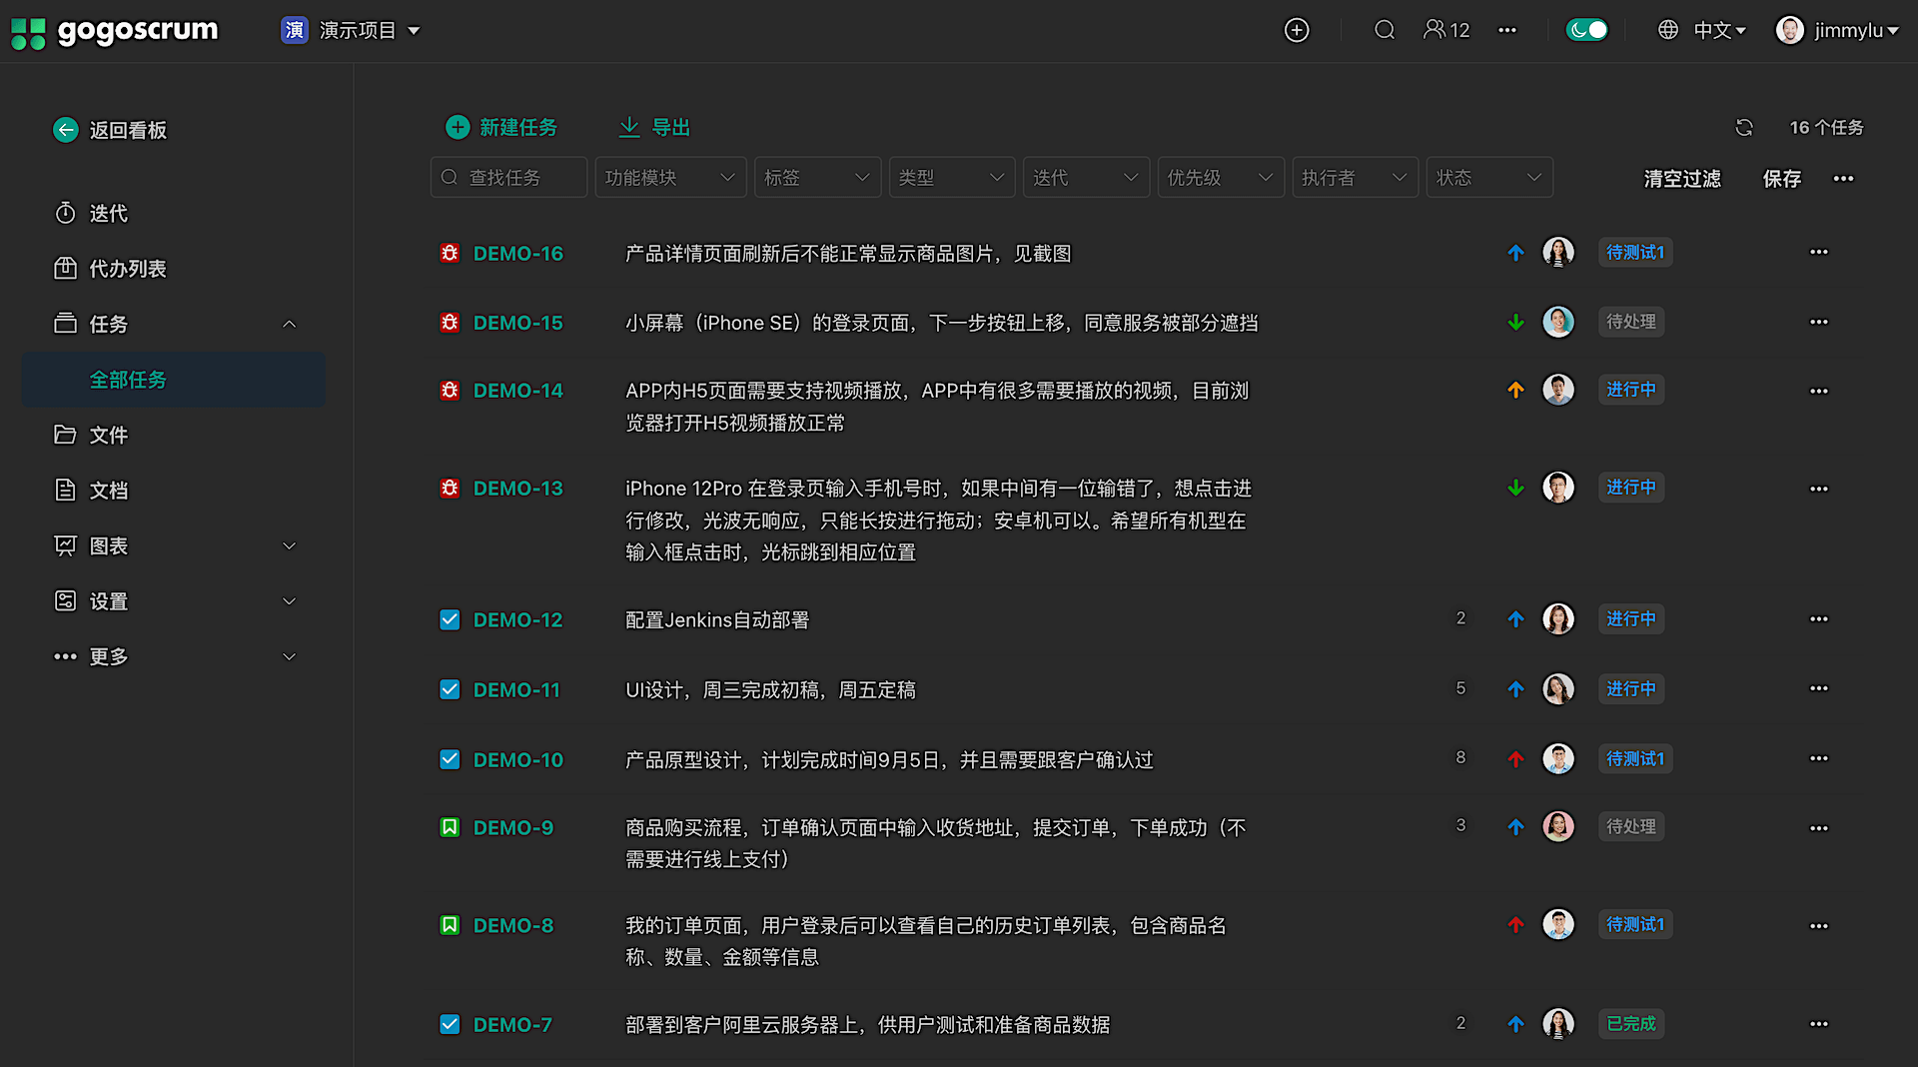Click the refresh task list icon

[1743, 128]
